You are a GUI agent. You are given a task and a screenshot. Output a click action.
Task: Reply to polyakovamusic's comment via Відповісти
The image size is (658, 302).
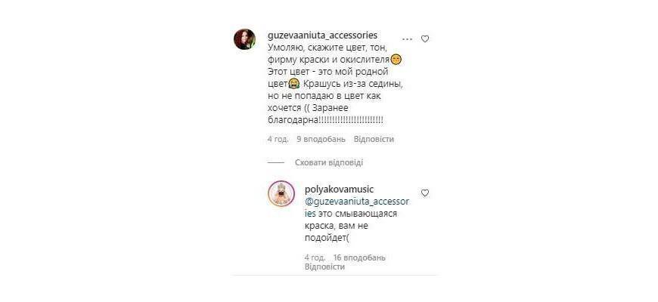tap(324, 267)
